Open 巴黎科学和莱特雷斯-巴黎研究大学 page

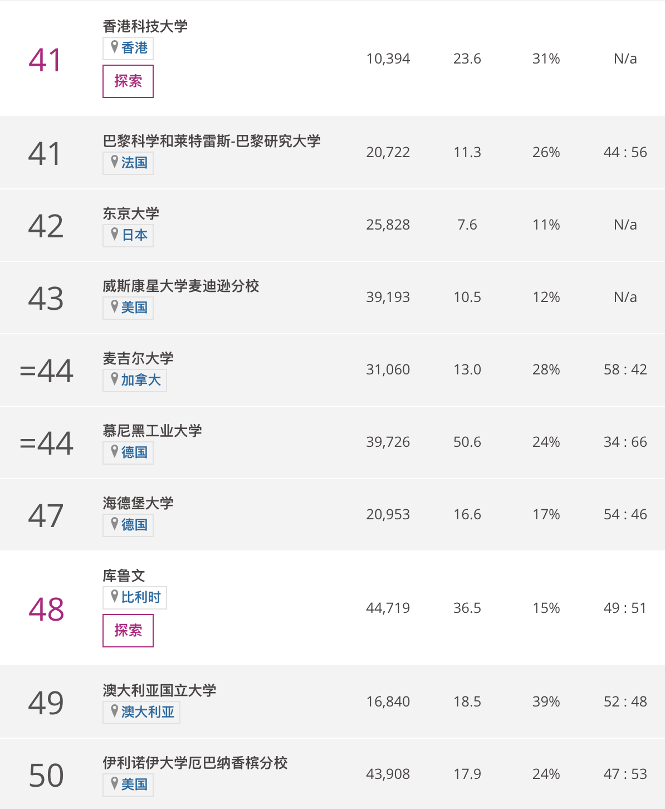212,141
